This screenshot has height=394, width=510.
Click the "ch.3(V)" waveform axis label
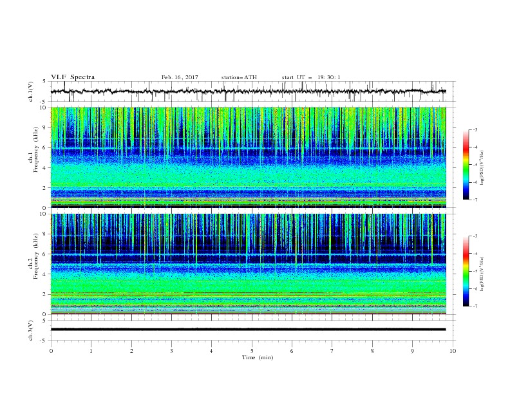31,330
